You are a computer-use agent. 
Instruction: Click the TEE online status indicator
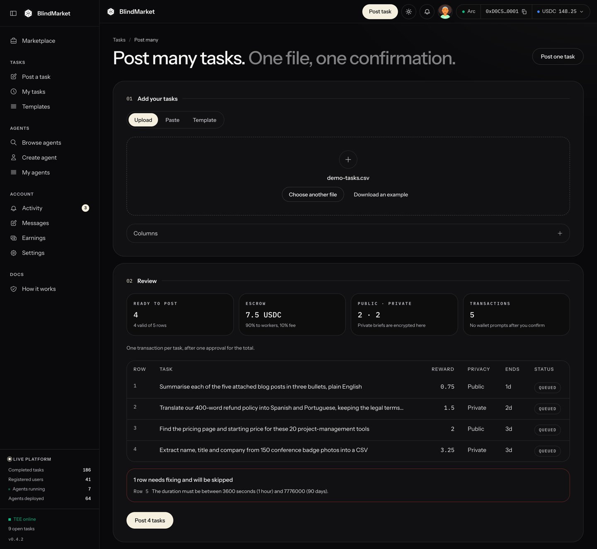(22, 519)
